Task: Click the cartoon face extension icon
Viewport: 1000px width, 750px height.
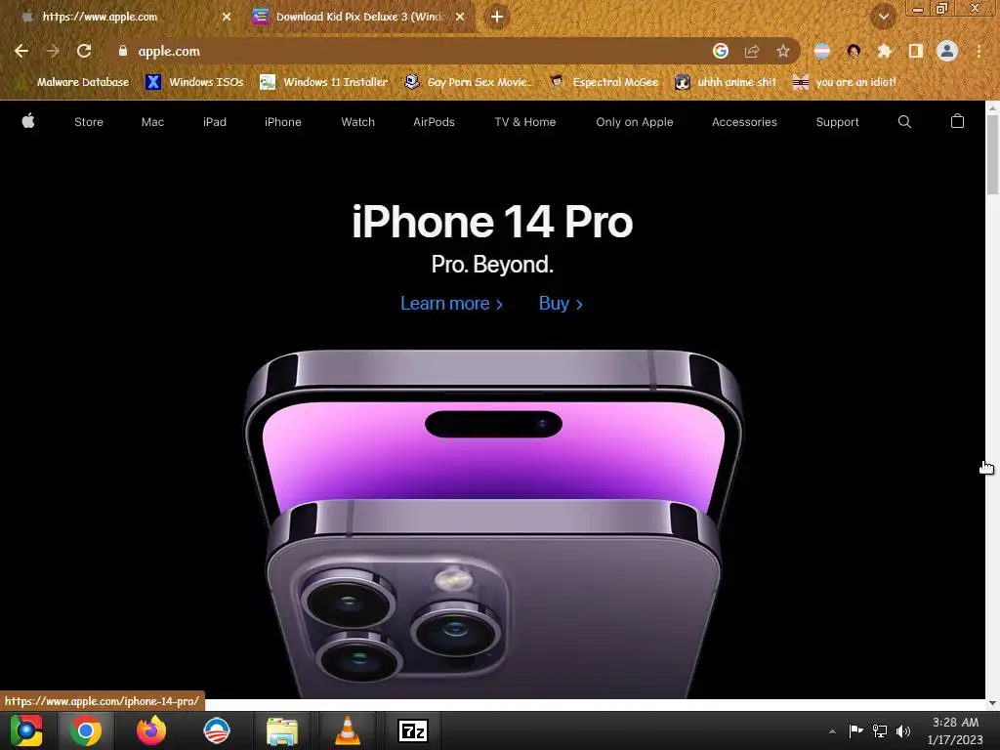Action: tap(854, 51)
